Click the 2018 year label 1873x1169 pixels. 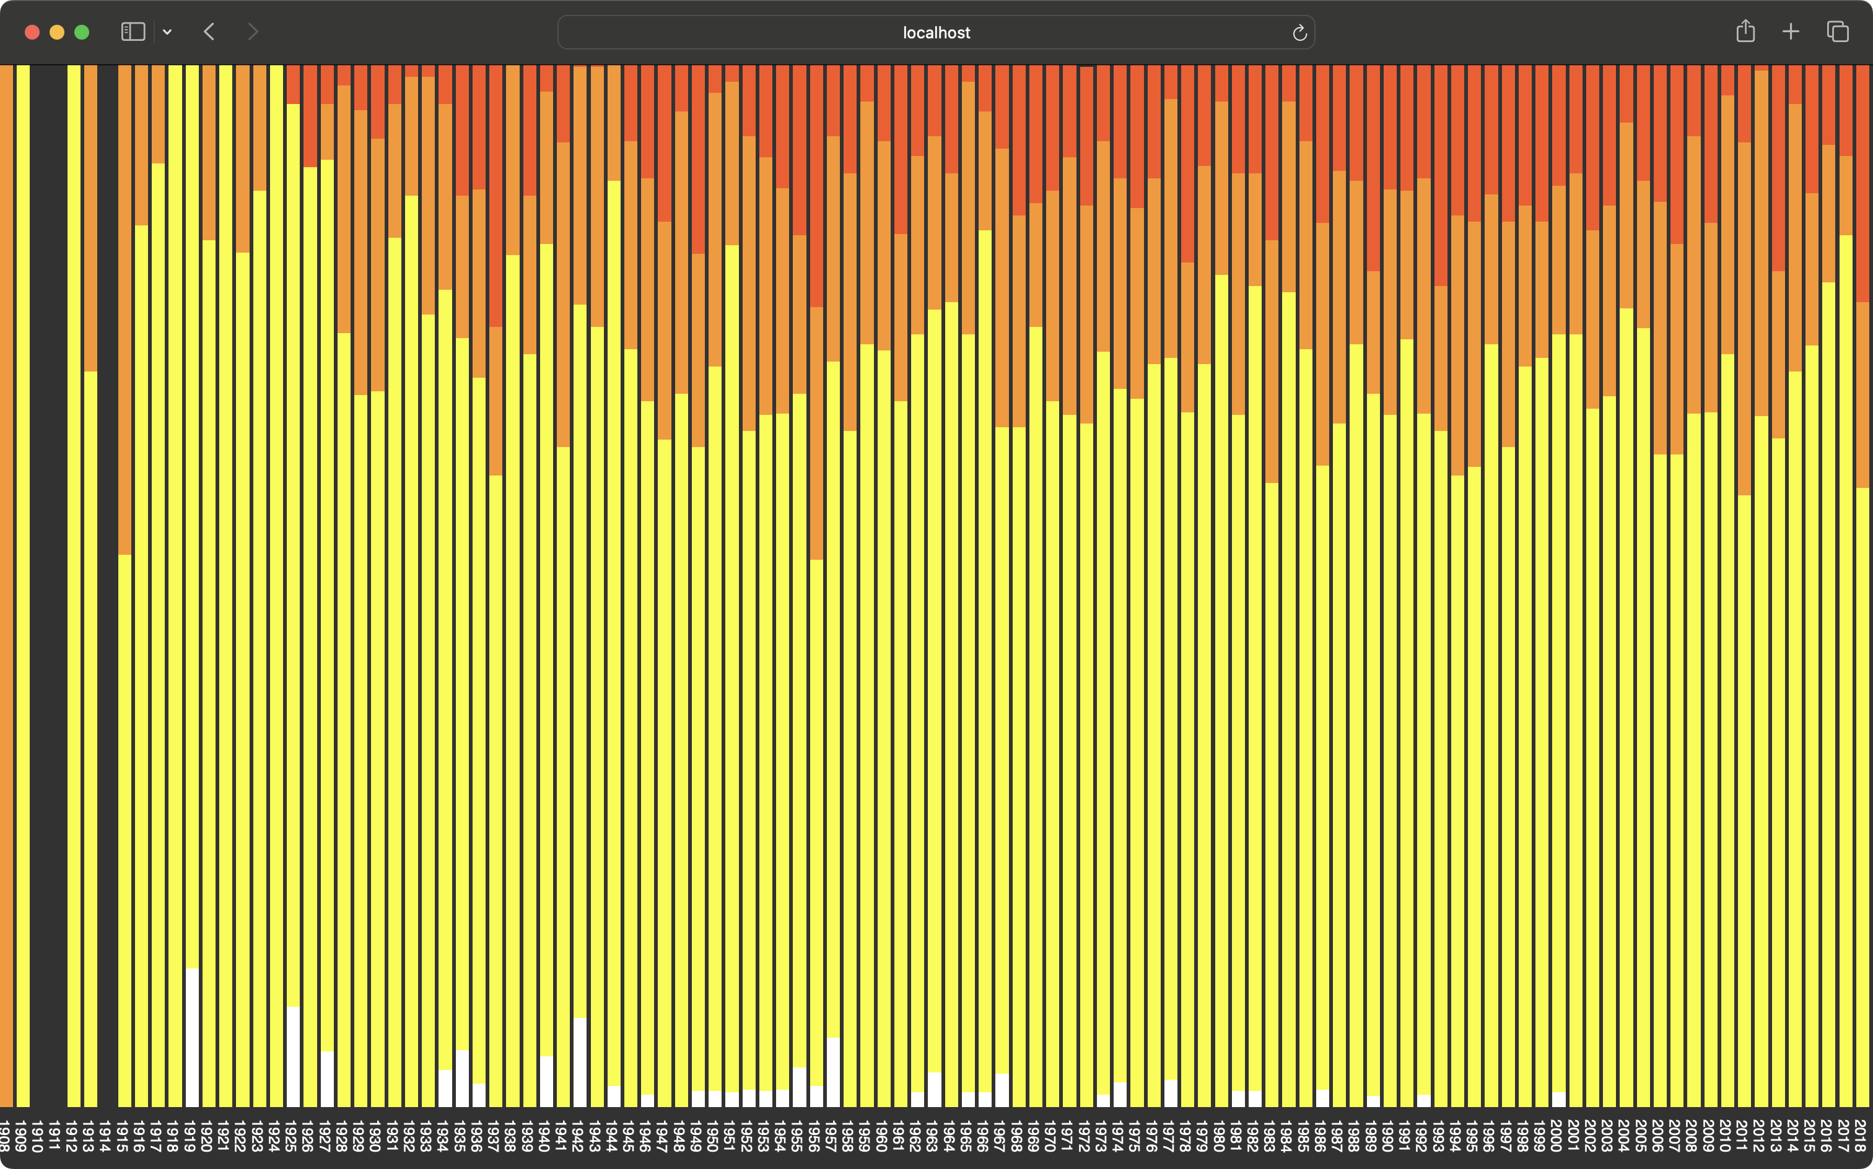click(1861, 1135)
